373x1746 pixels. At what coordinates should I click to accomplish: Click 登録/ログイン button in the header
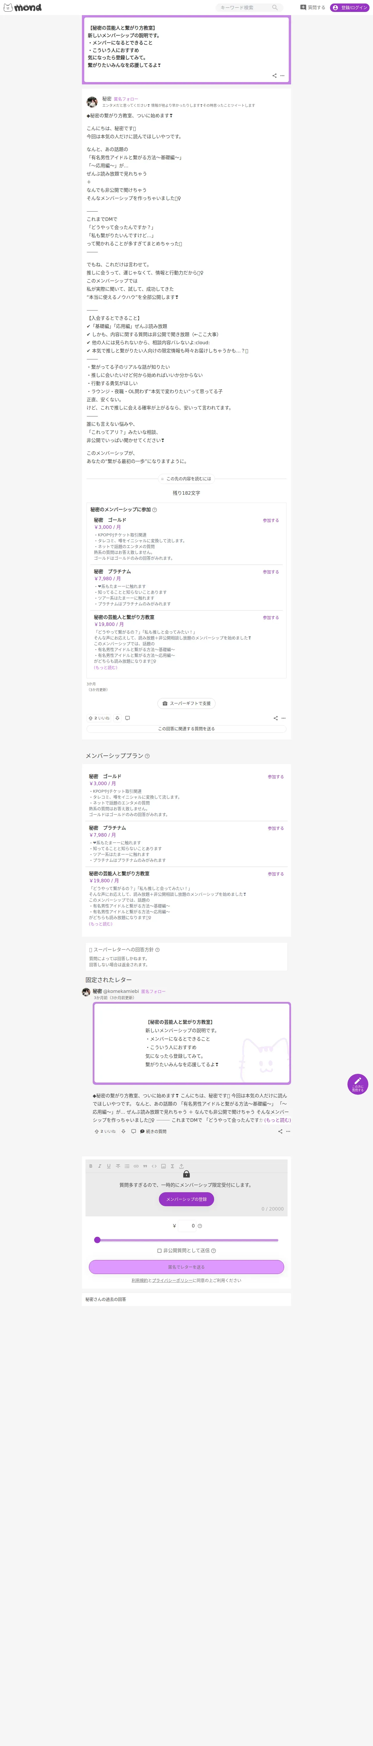(350, 8)
